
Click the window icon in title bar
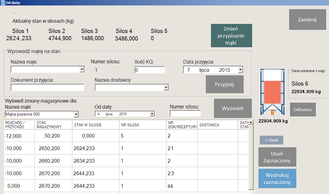[x=3, y=3]
